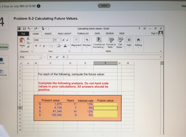Image resolution: width=186 pixels, height=137 pixels.
Task: Click the Sign In link
Action: click(x=155, y=33)
